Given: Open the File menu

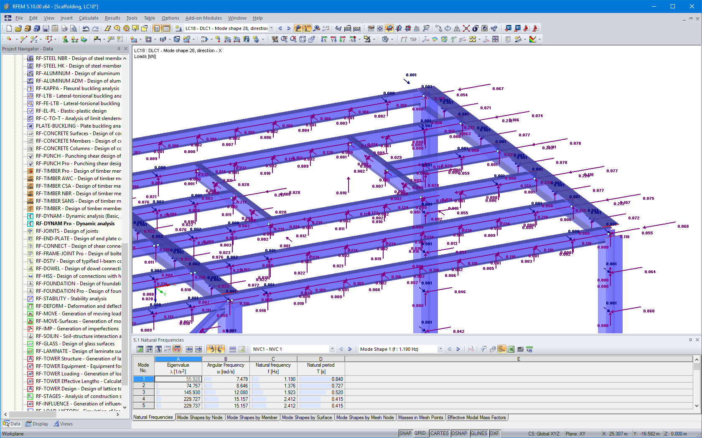Looking at the screenshot, I should (x=19, y=18).
